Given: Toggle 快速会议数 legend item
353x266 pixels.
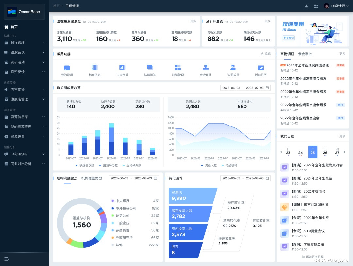Looking at the screenshot, I should [x=85, y=165].
